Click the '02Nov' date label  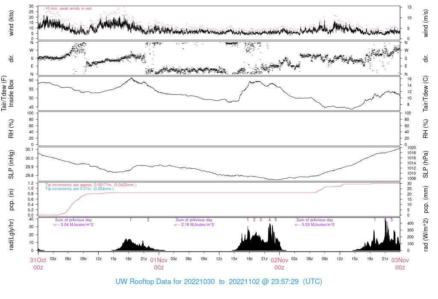click(279, 260)
